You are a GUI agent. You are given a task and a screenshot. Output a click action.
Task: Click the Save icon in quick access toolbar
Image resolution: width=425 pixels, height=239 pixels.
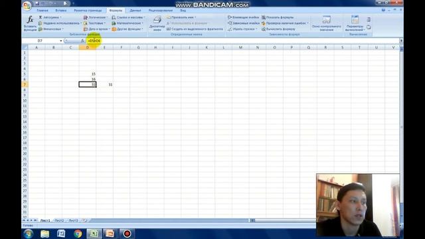point(37,3)
